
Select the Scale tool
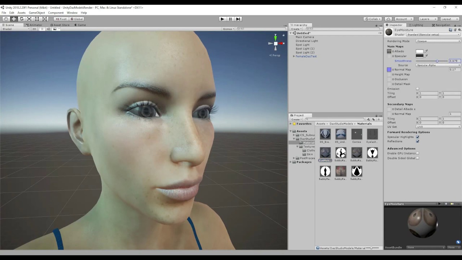coord(29,19)
